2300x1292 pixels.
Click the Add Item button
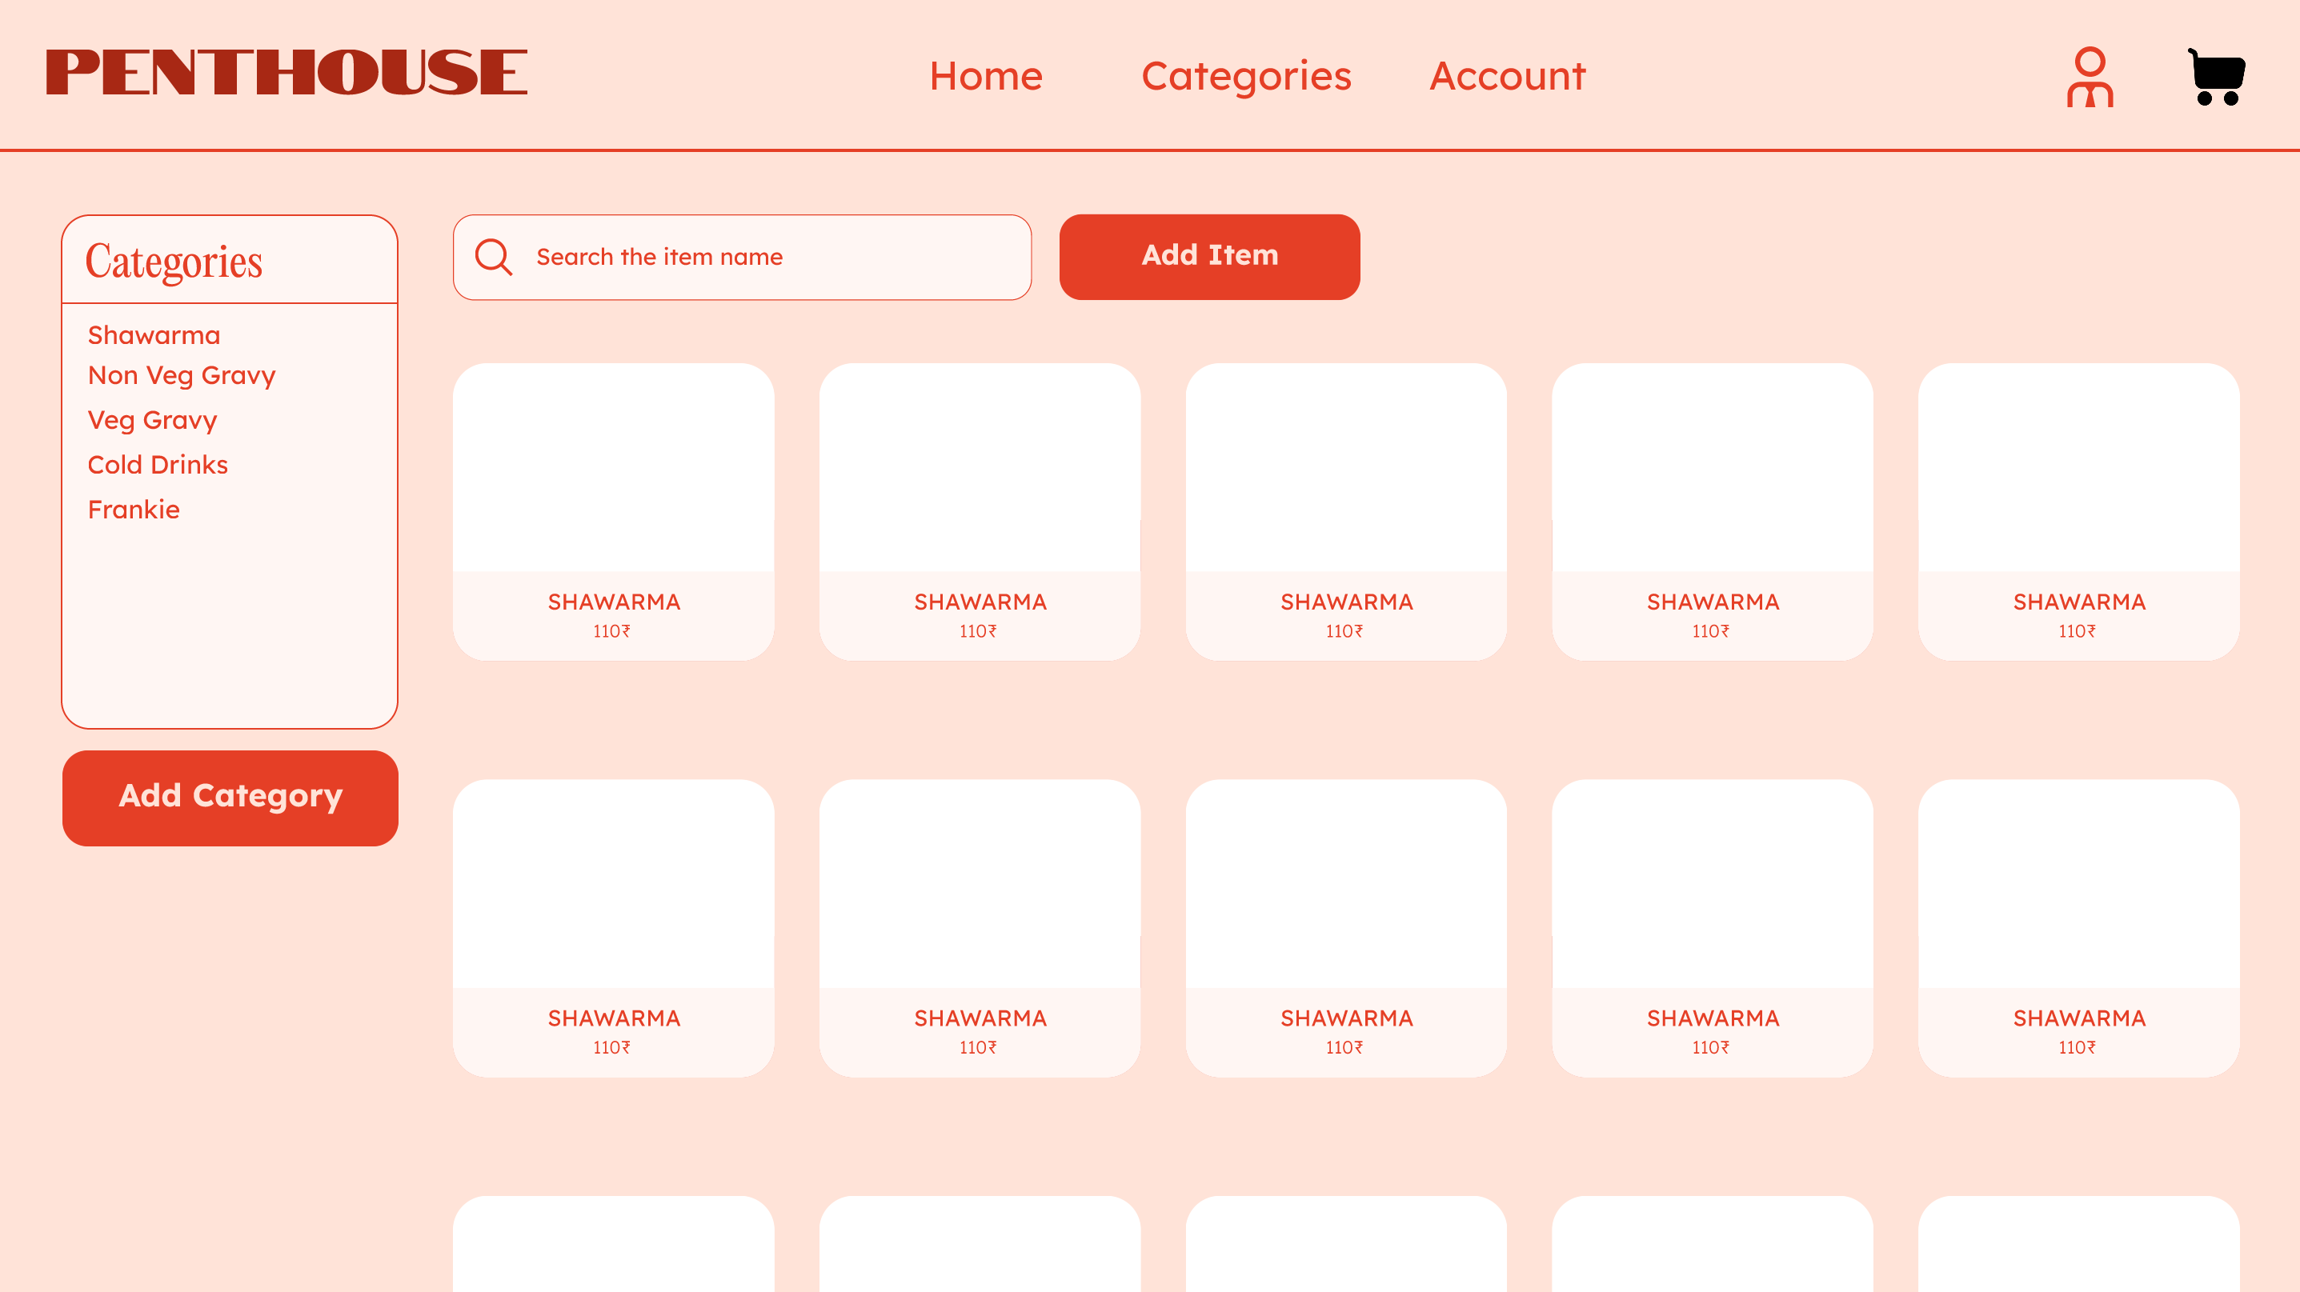[1210, 257]
